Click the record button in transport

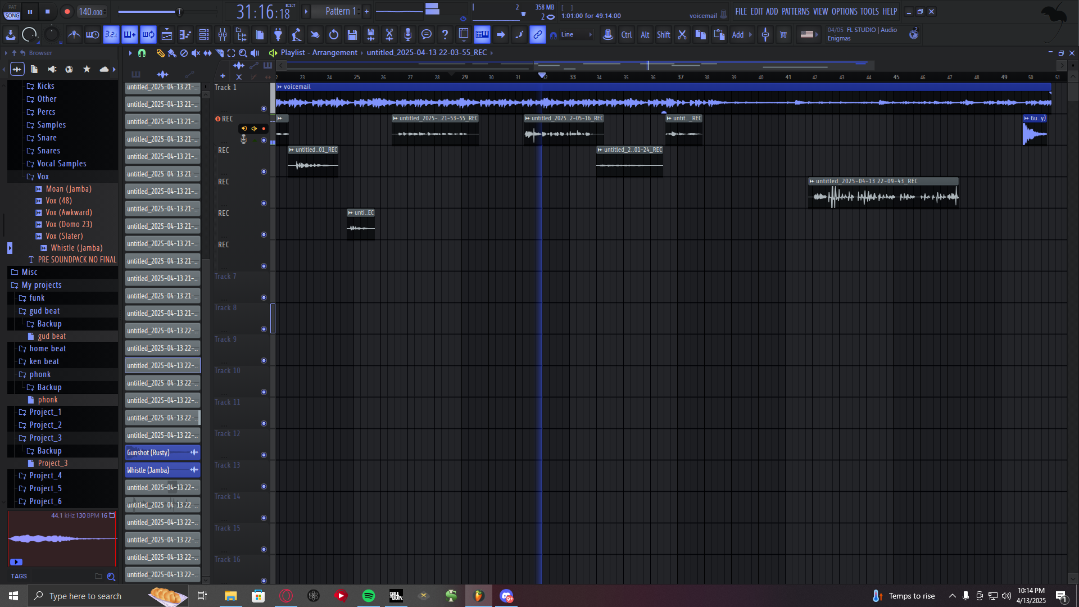click(67, 11)
